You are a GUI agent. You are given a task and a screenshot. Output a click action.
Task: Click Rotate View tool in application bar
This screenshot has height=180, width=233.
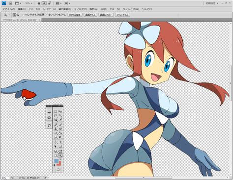[x=50, y=3]
